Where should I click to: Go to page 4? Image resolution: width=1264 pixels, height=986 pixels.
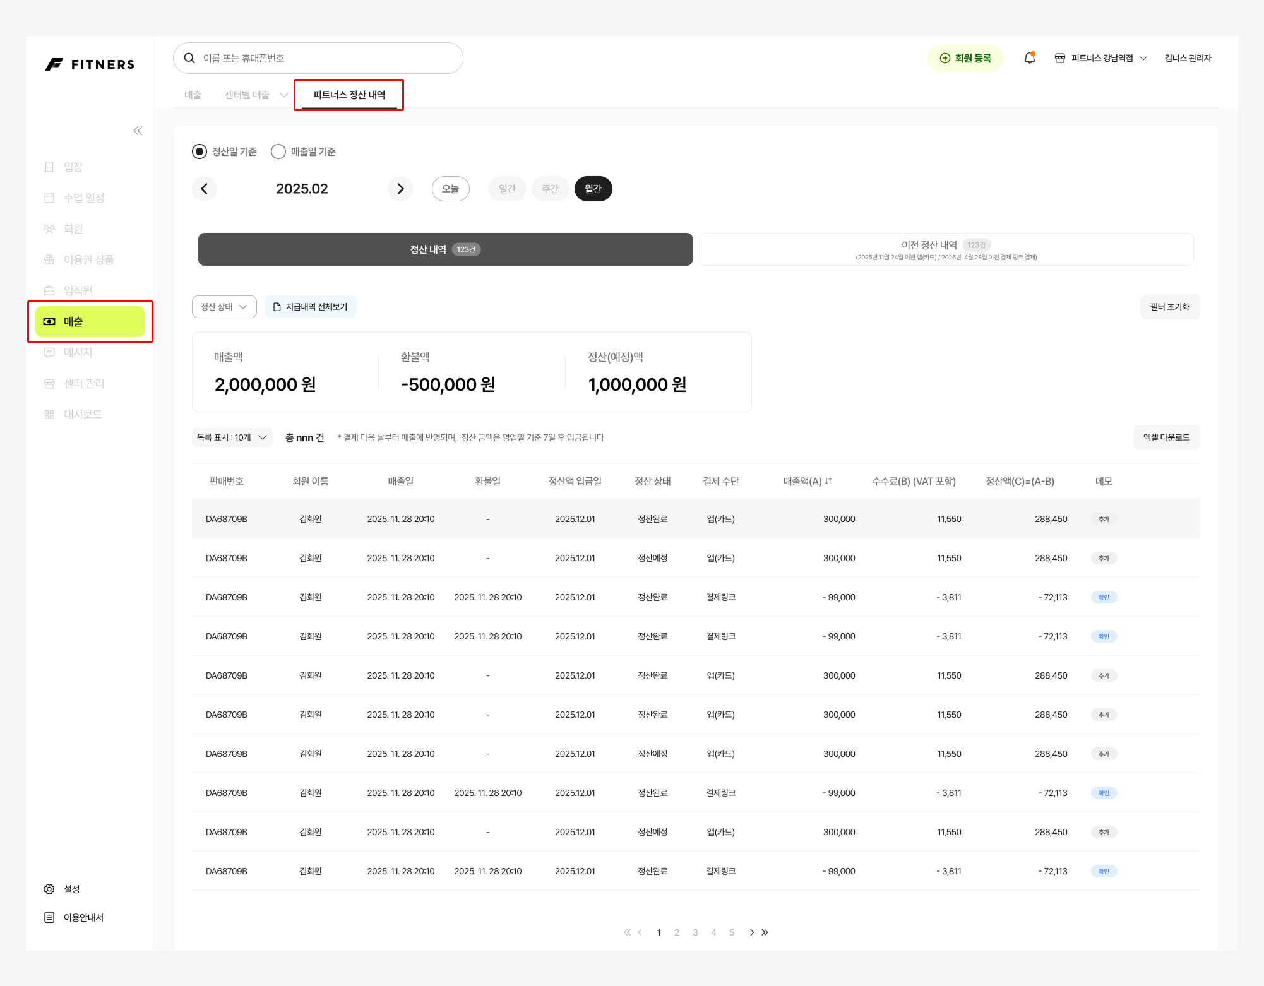713,932
